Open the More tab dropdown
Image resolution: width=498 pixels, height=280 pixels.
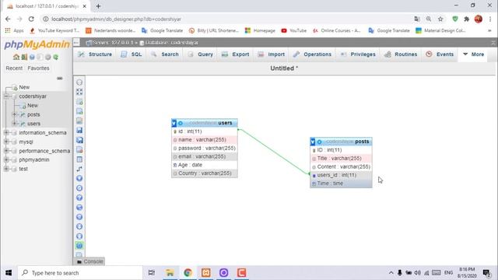[473, 54]
